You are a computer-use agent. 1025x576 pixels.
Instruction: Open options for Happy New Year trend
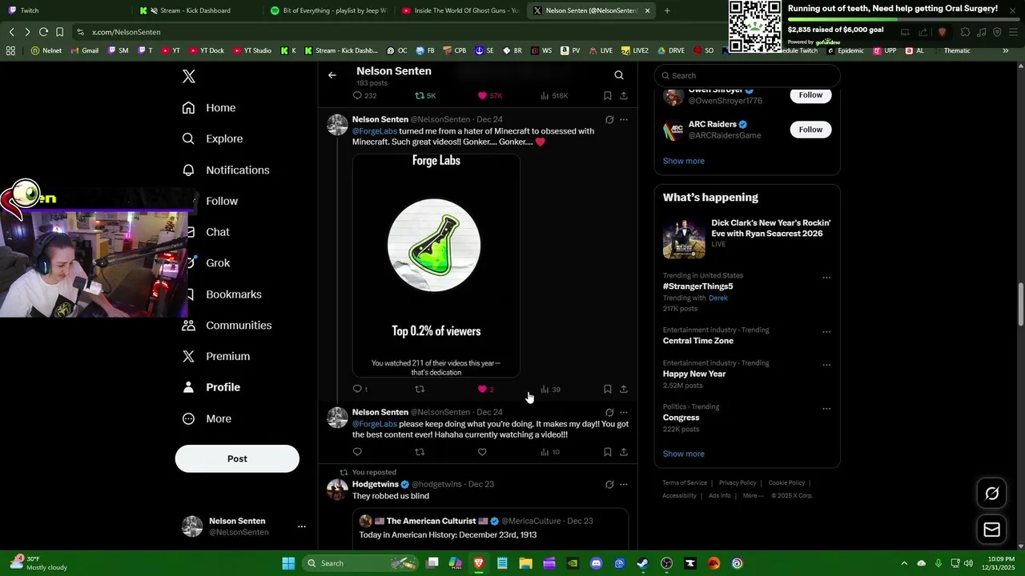tap(826, 365)
